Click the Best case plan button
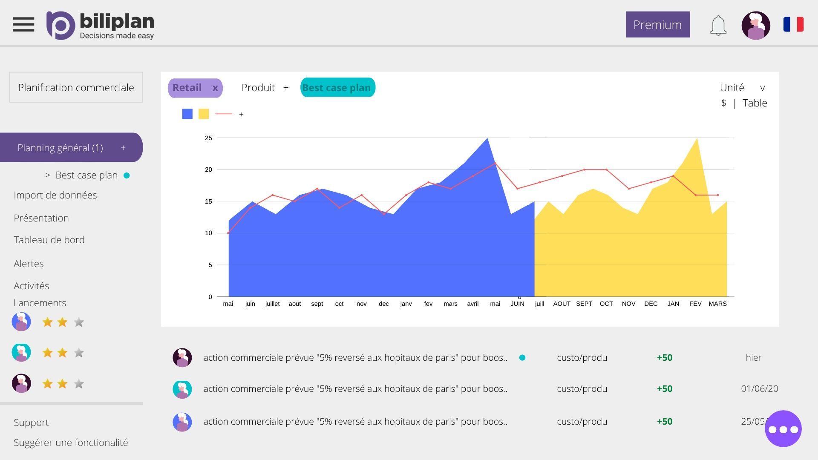818x460 pixels. 337,86
